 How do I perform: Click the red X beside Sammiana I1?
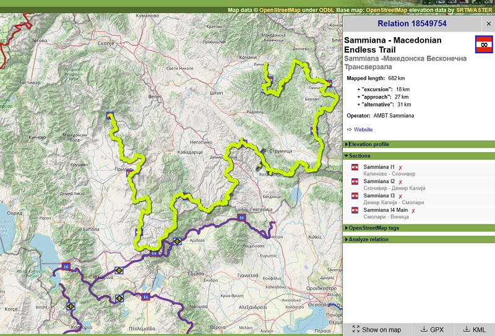(400, 168)
